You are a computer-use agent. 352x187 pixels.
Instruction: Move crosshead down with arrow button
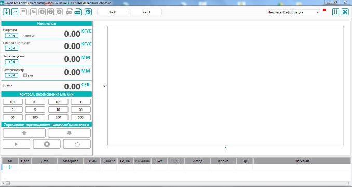(69, 133)
